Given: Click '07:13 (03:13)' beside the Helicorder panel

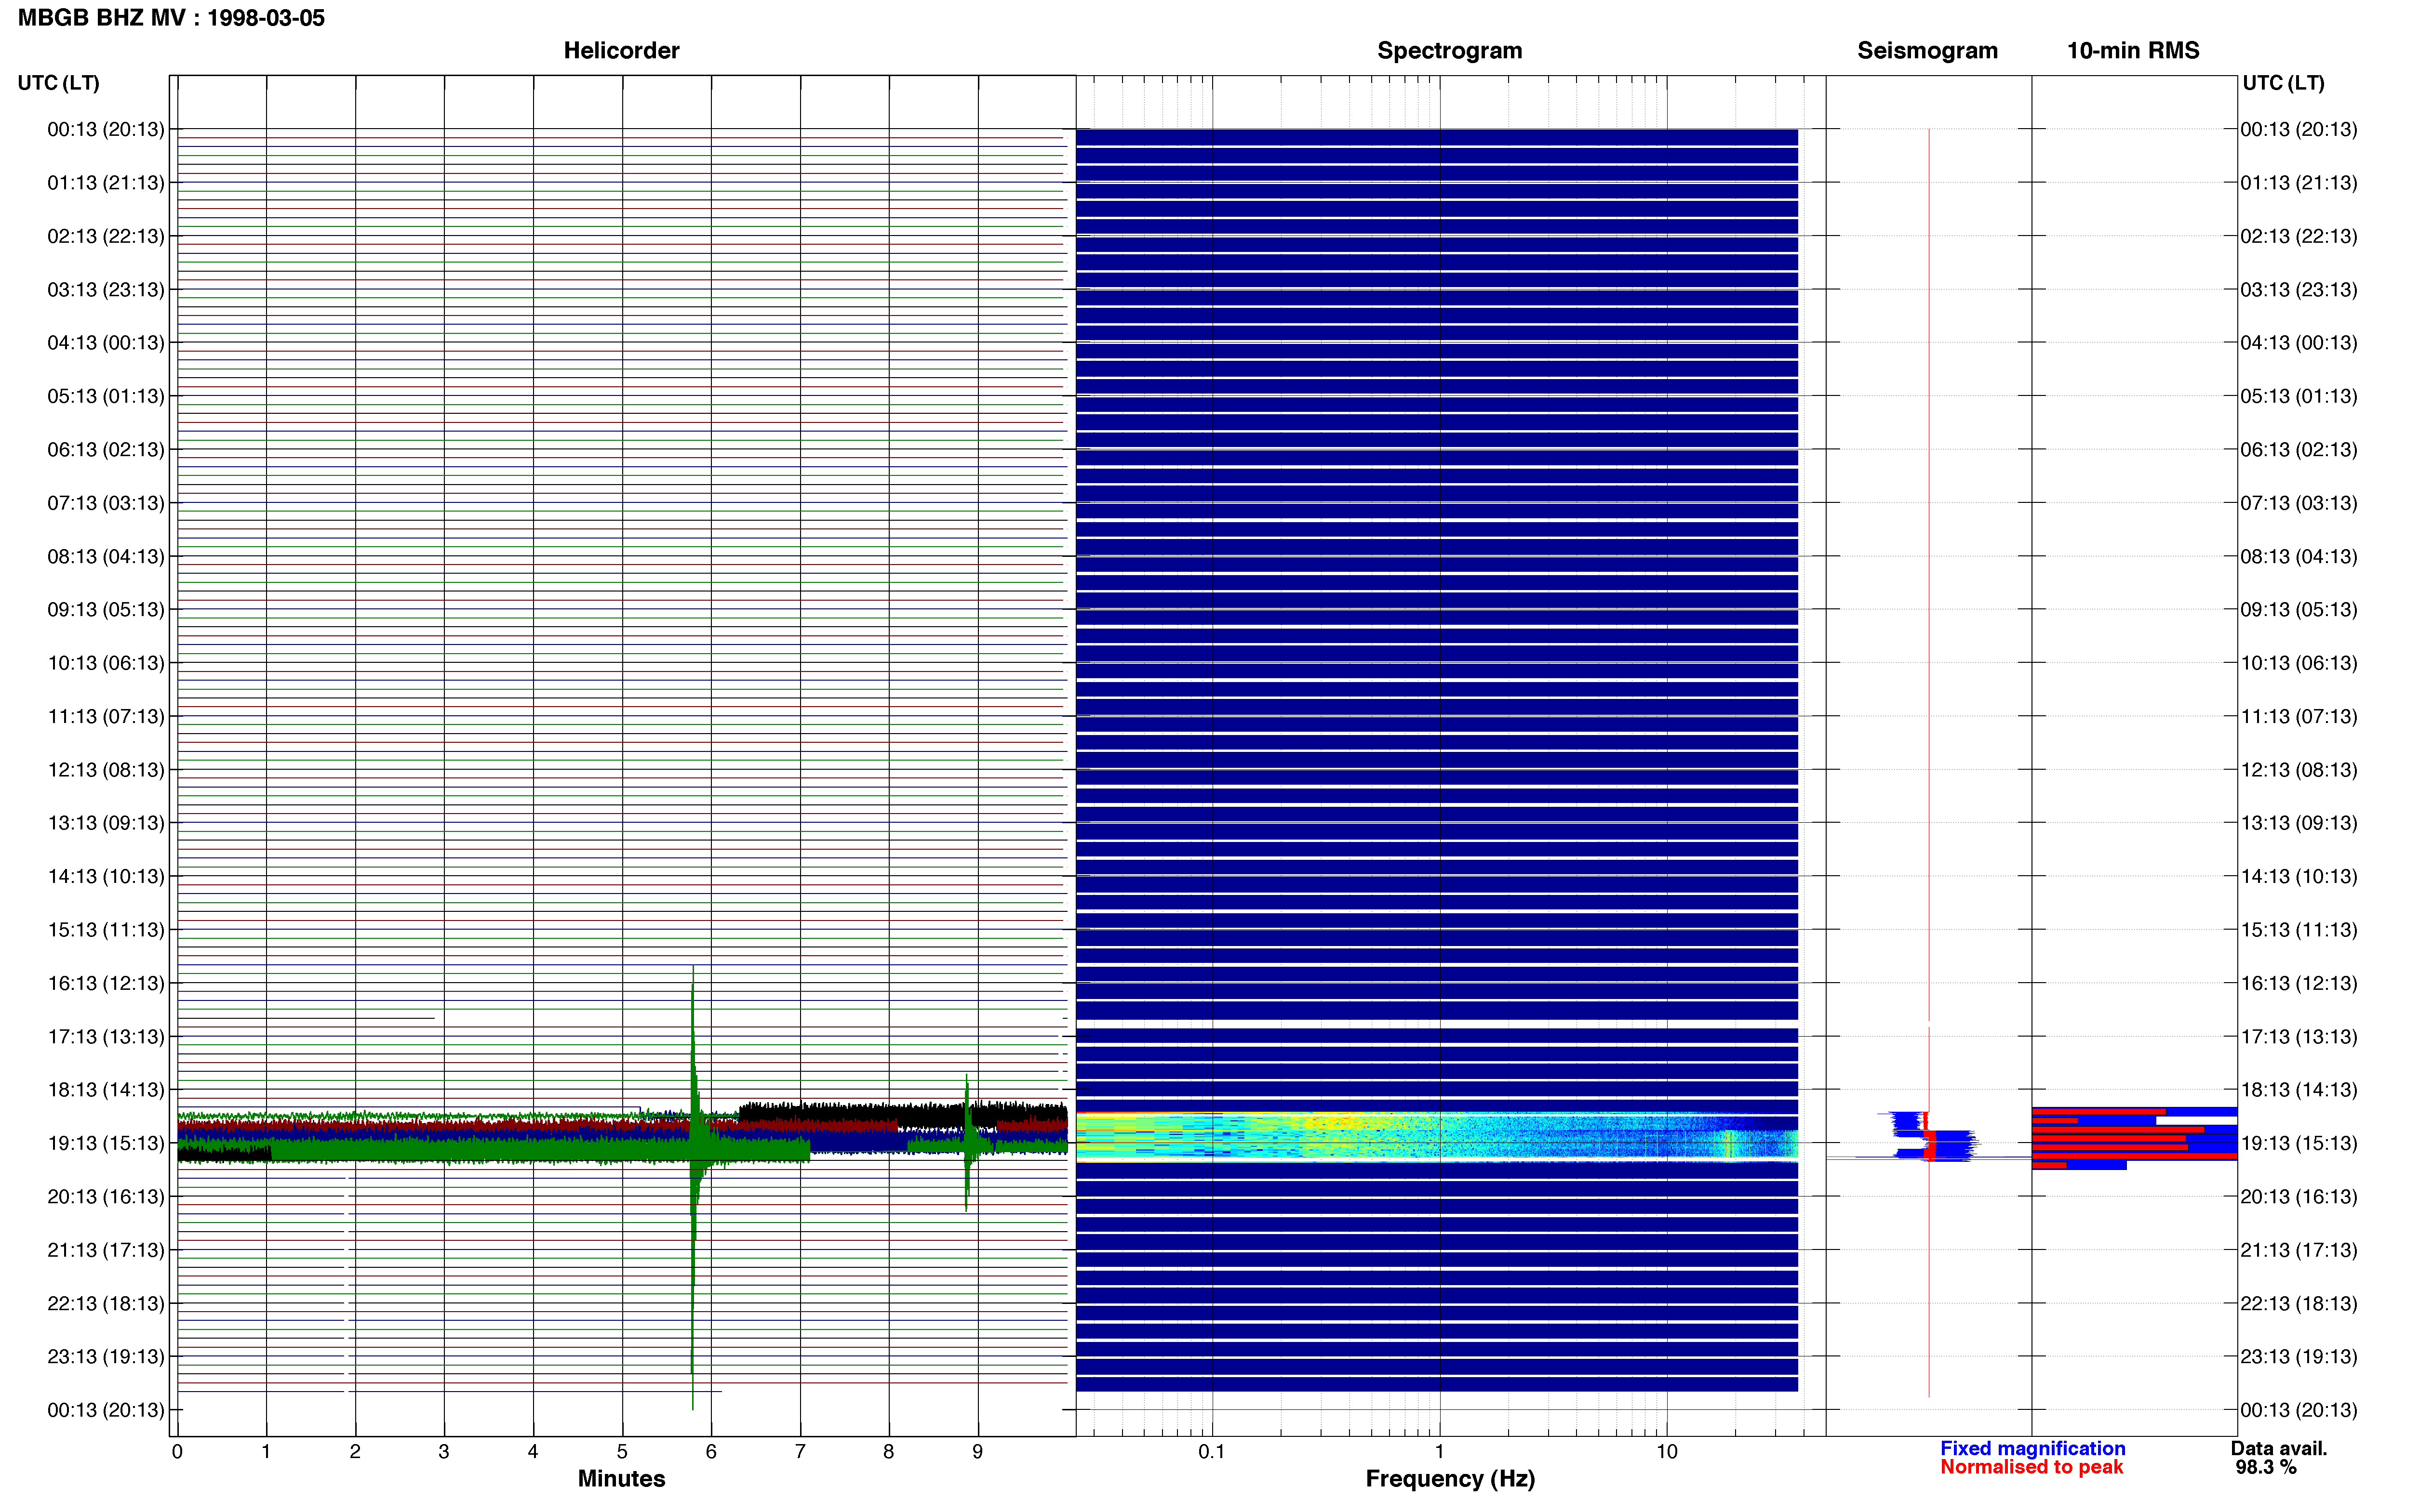Looking at the screenshot, I should click(x=106, y=503).
